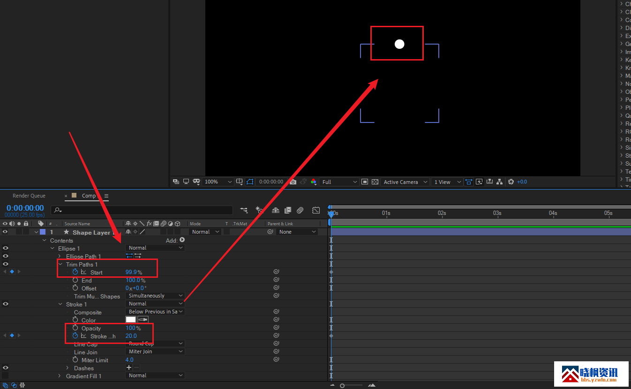This screenshot has height=389, width=631.
Task: Click the 0:00:00:00 current time display
Action: click(x=25, y=208)
